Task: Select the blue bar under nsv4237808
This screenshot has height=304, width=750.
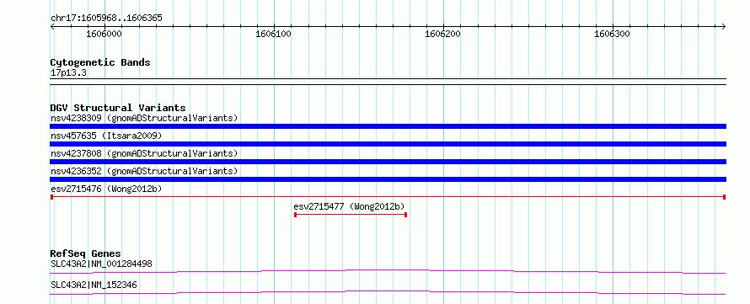Action: [388, 162]
